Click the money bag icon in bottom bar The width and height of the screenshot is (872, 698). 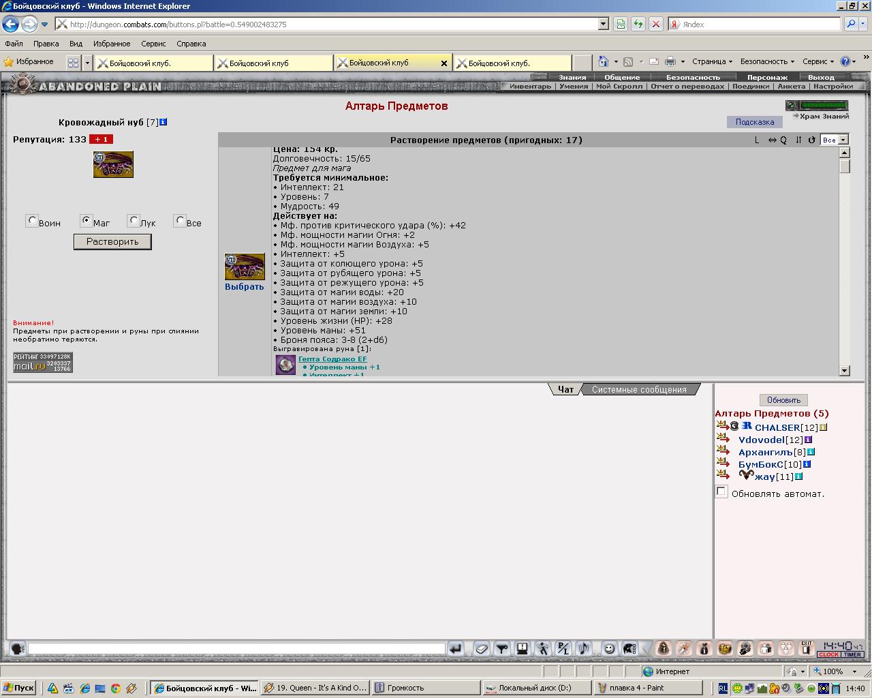click(704, 648)
